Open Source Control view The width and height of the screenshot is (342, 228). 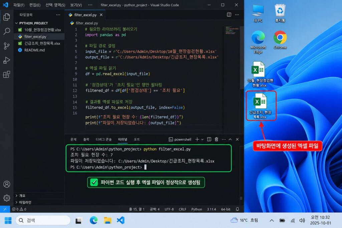coord(7,46)
